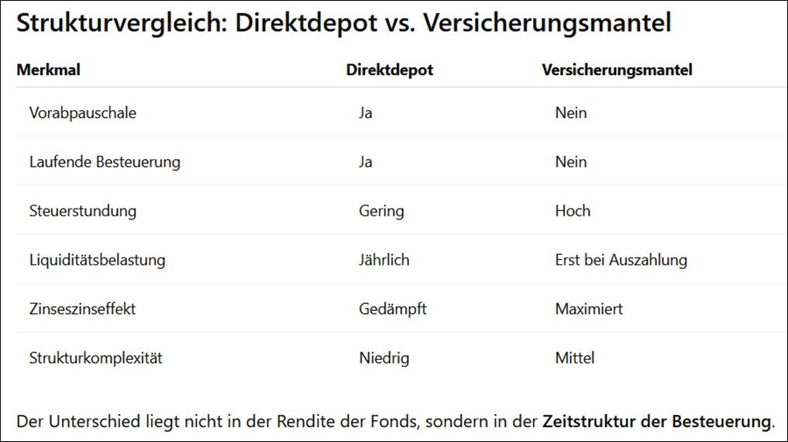Click the 'Steuerstundung' row label

[83, 211]
